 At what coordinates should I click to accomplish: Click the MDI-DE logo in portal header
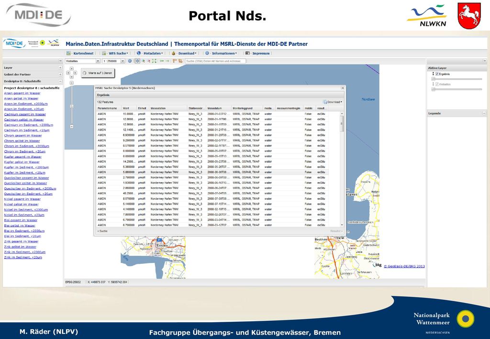tap(14, 44)
